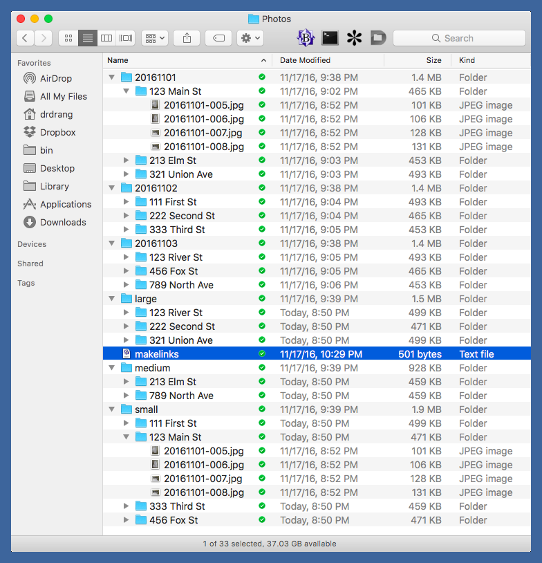Click into the Search field

[459, 38]
